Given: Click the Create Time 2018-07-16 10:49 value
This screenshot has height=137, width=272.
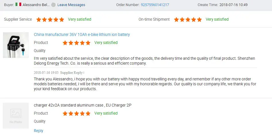Looking at the screenshot, I should pos(233,5).
